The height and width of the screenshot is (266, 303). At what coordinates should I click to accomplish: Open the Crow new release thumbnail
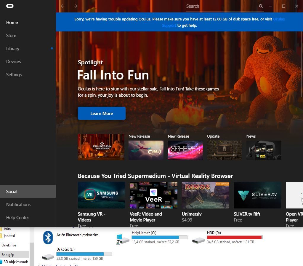(x=146, y=150)
